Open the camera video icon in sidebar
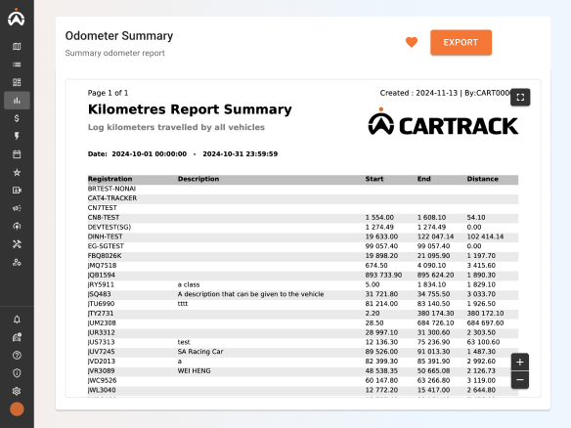The image size is (571, 428). 17,191
